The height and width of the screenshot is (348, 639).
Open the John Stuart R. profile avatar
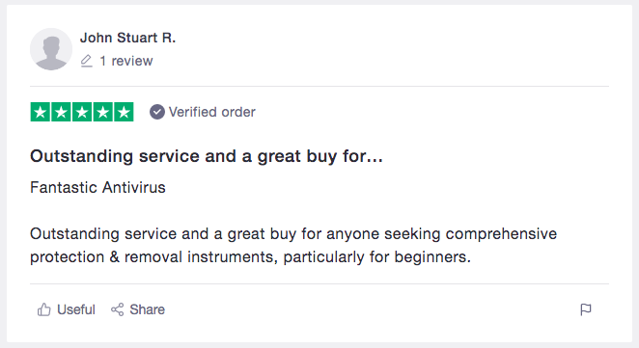pos(51,49)
